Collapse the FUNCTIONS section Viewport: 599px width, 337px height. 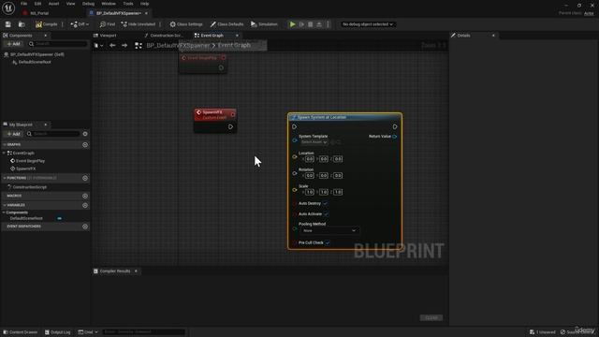(5, 178)
